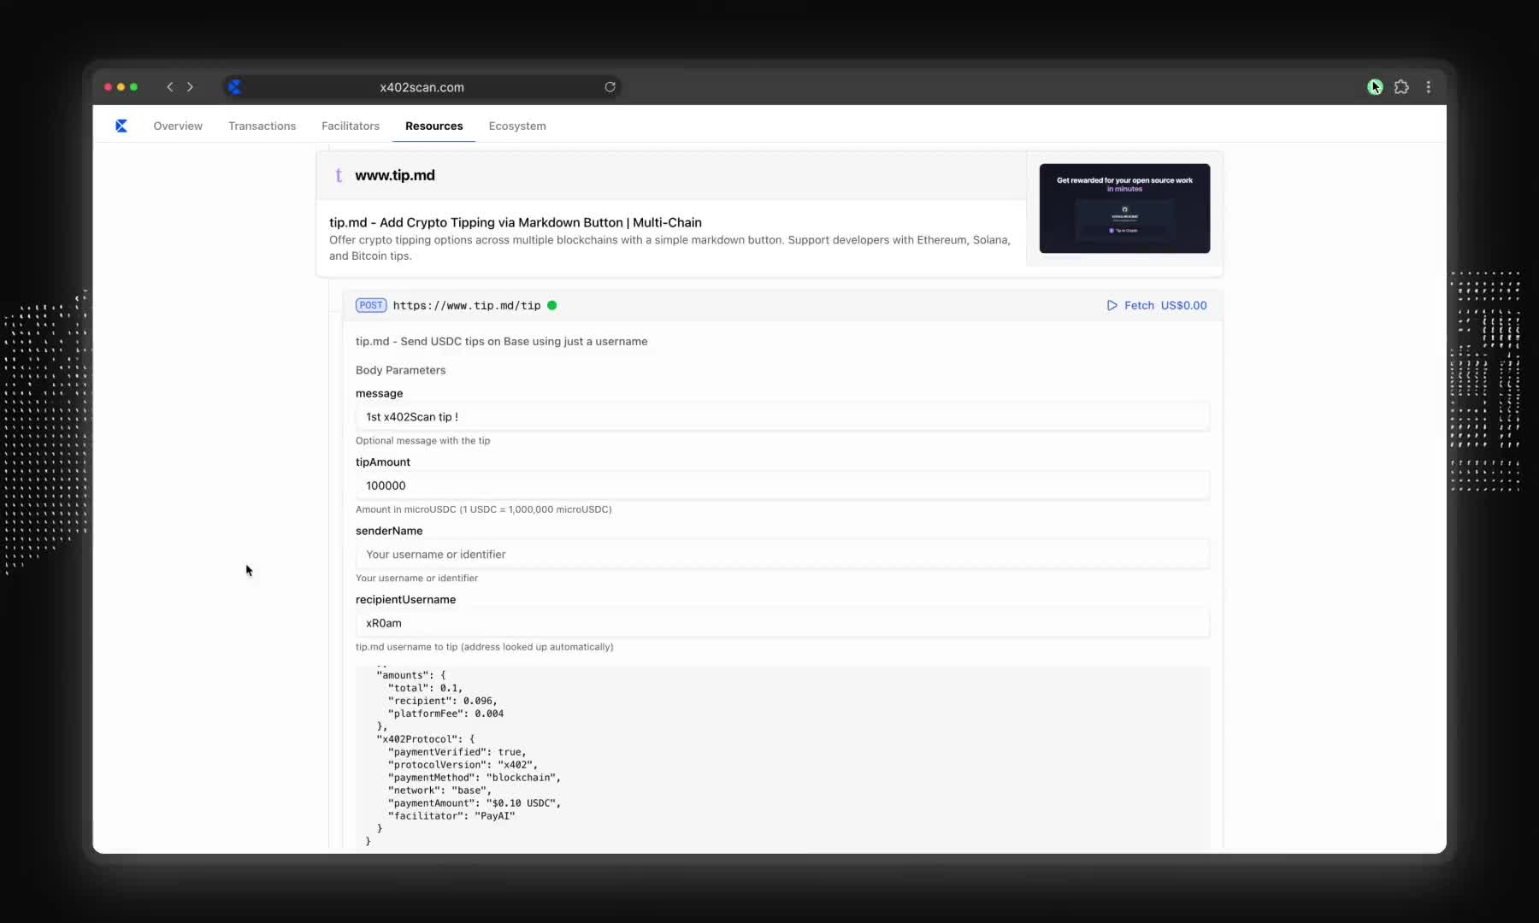Switch to the Transactions tab
Image resolution: width=1539 pixels, height=923 pixels.
pos(262,126)
